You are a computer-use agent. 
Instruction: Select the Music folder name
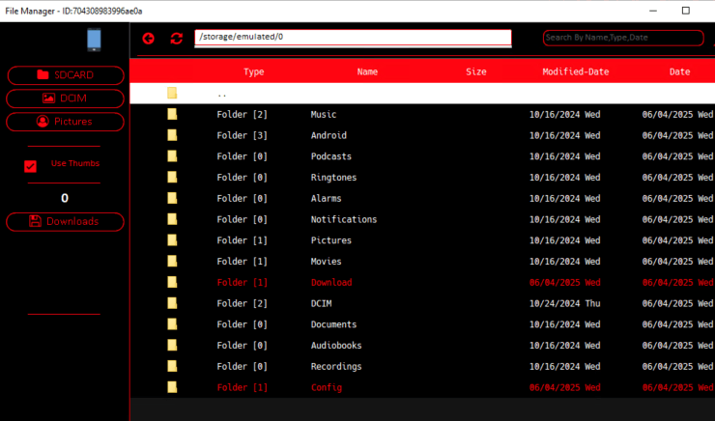[x=324, y=114]
